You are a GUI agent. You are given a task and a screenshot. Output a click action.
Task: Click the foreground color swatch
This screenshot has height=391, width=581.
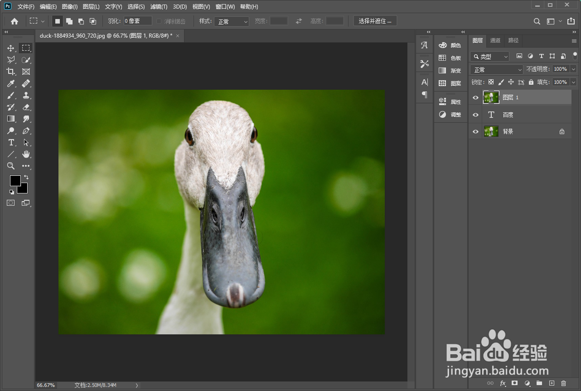click(x=15, y=180)
